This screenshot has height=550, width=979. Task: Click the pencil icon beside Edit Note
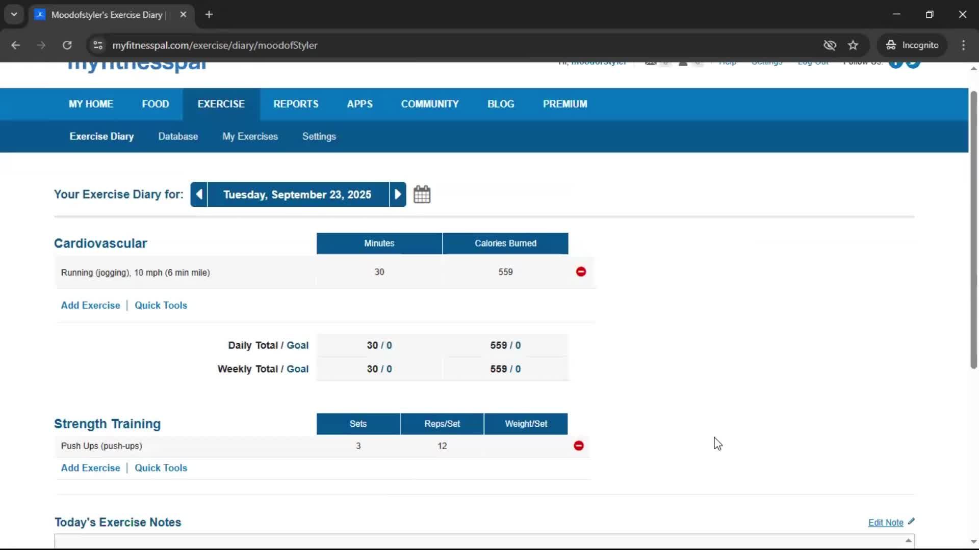click(911, 521)
